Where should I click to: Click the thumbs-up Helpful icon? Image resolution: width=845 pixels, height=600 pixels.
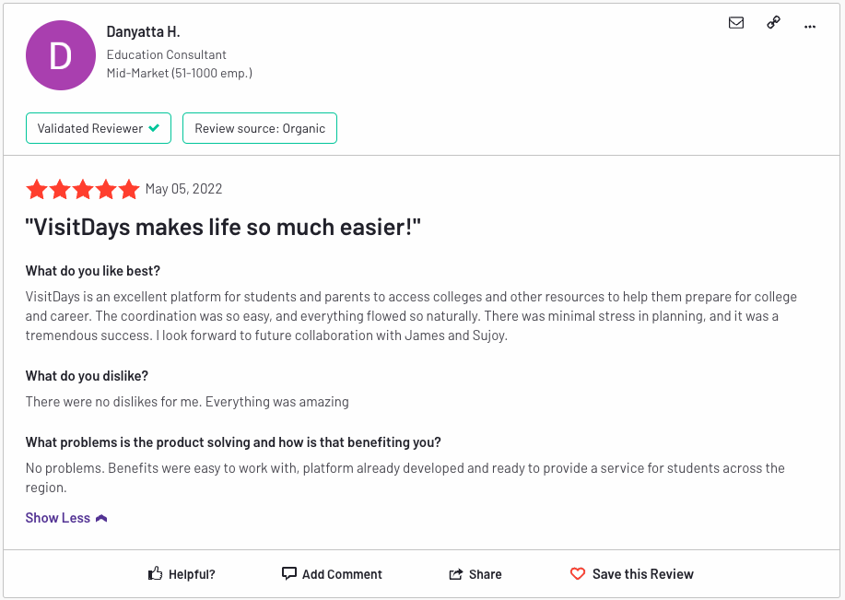point(156,574)
